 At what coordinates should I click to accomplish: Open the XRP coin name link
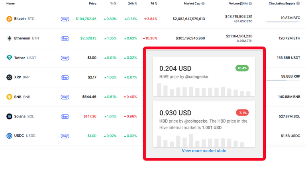click(x=18, y=77)
